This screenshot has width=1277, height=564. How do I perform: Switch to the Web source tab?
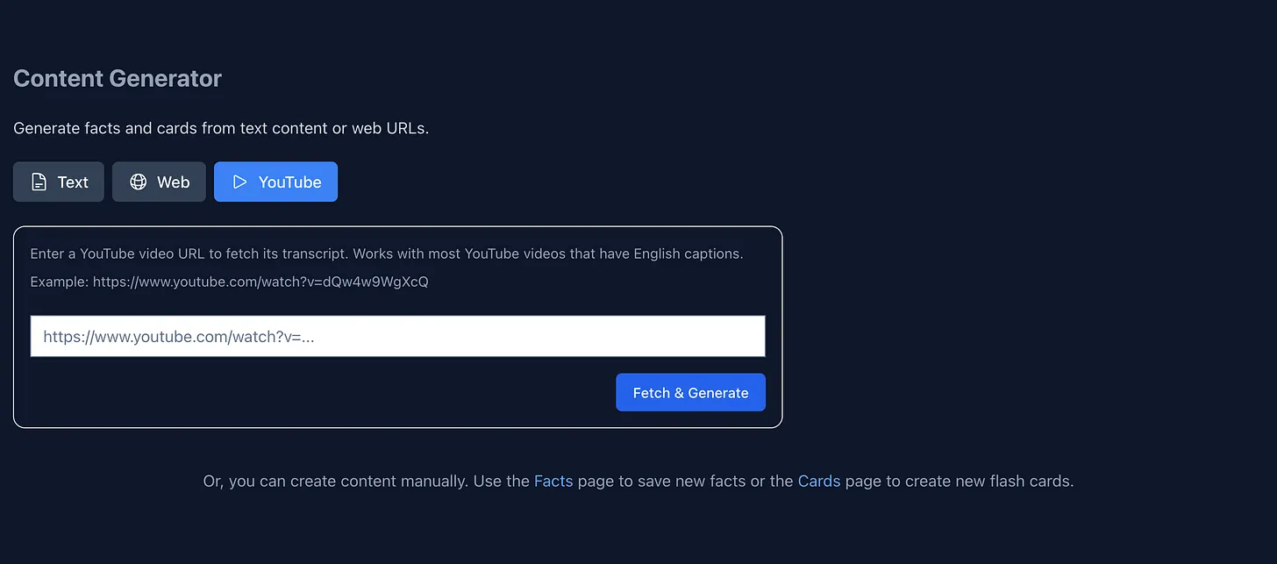[159, 182]
